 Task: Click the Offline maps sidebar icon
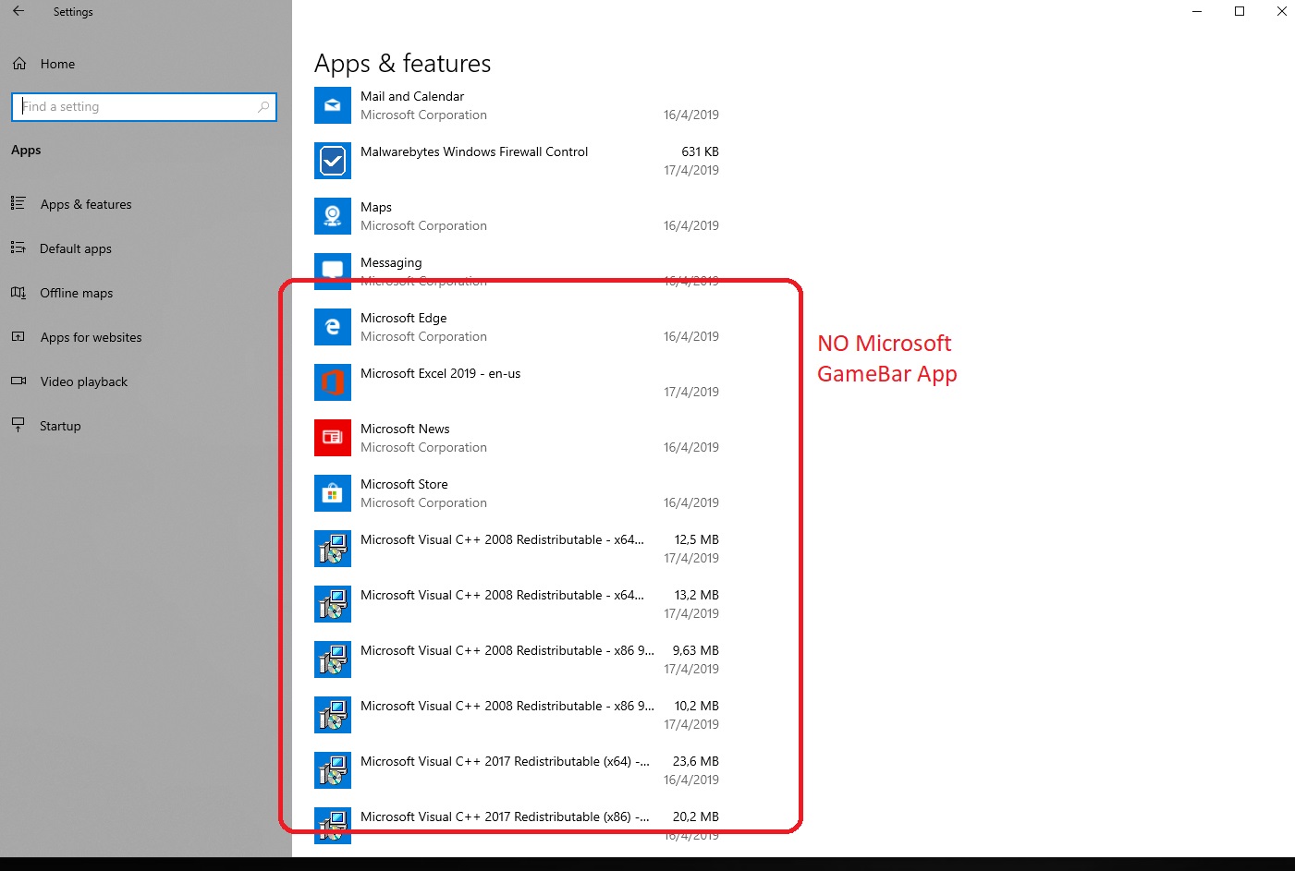(18, 292)
